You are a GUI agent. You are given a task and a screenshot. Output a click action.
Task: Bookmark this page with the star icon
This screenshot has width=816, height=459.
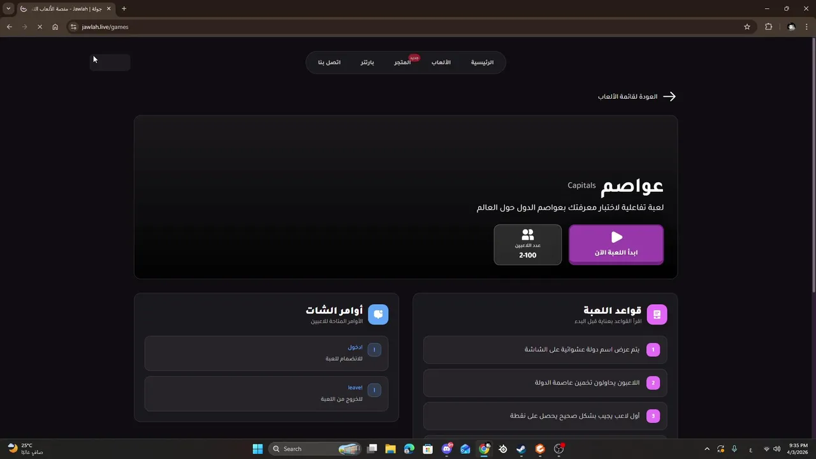[747, 27]
